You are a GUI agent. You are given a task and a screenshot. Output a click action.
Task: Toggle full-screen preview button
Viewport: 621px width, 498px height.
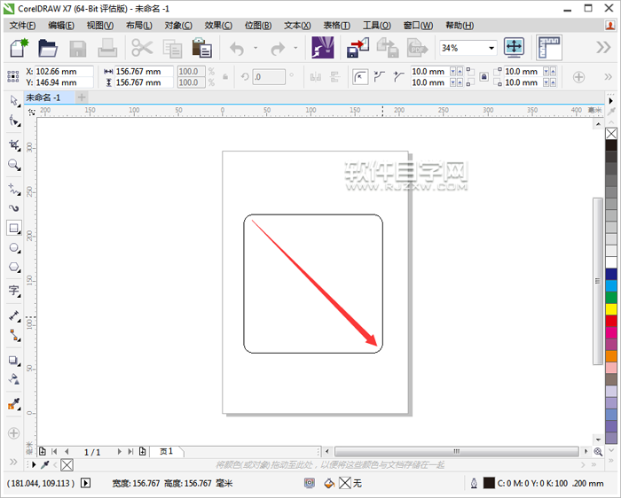[515, 48]
